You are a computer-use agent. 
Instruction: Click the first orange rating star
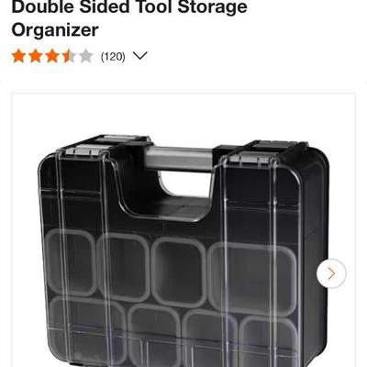(x=18, y=56)
